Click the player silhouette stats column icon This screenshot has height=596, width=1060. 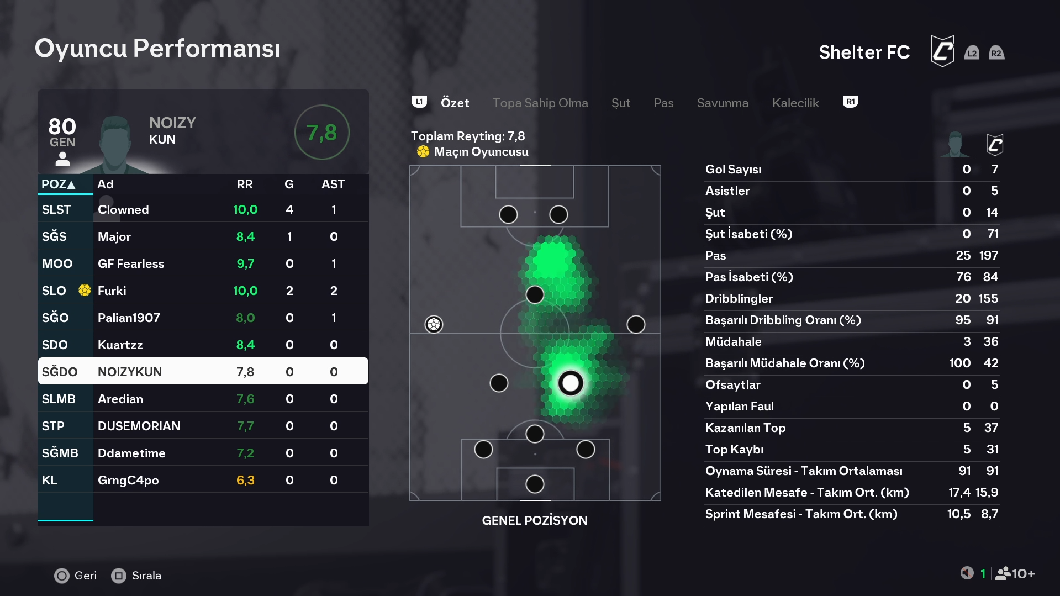pyautogui.click(x=954, y=145)
